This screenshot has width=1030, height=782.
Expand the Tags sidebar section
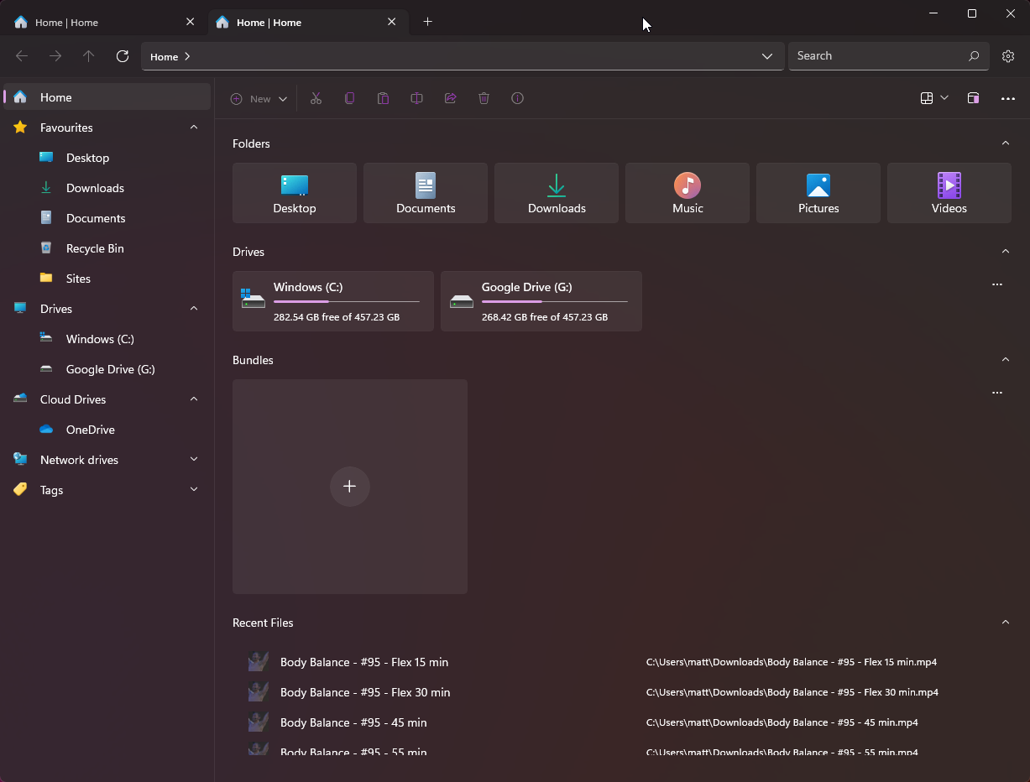pyautogui.click(x=194, y=490)
